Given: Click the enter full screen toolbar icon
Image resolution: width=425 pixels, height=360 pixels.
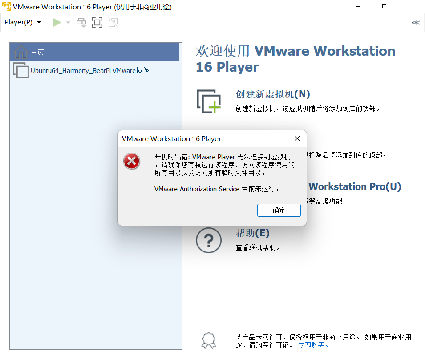Looking at the screenshot, I should (97, 23).
